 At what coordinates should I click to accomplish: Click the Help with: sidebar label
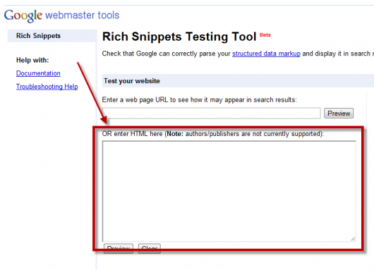click(32, 60)
